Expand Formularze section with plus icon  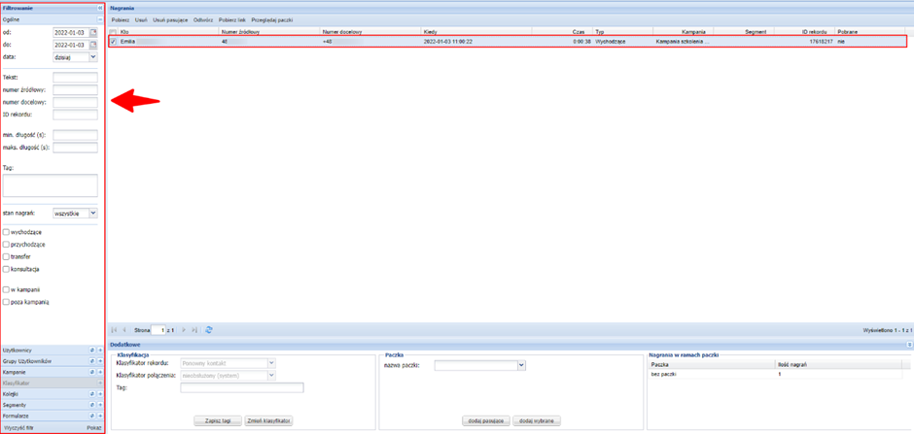pyautogui.click(x=100, y=417)
